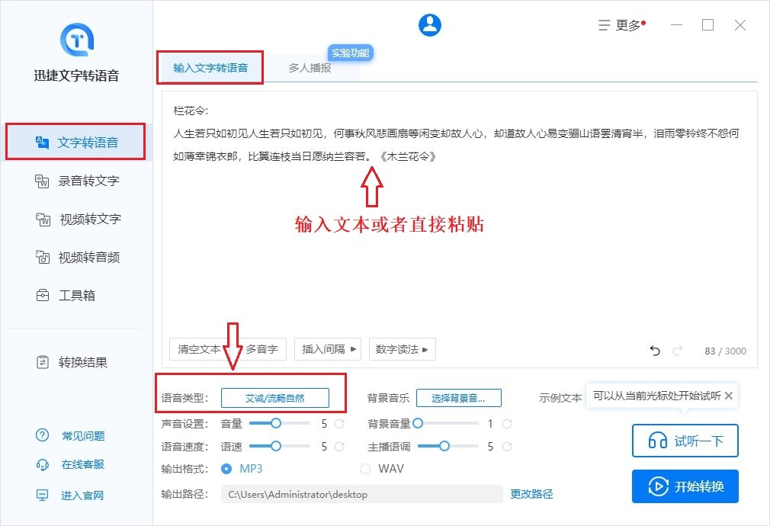The image size is (770, 526).
Task: Reset the 语速 value icon
Action: click(x=339, y=447)
